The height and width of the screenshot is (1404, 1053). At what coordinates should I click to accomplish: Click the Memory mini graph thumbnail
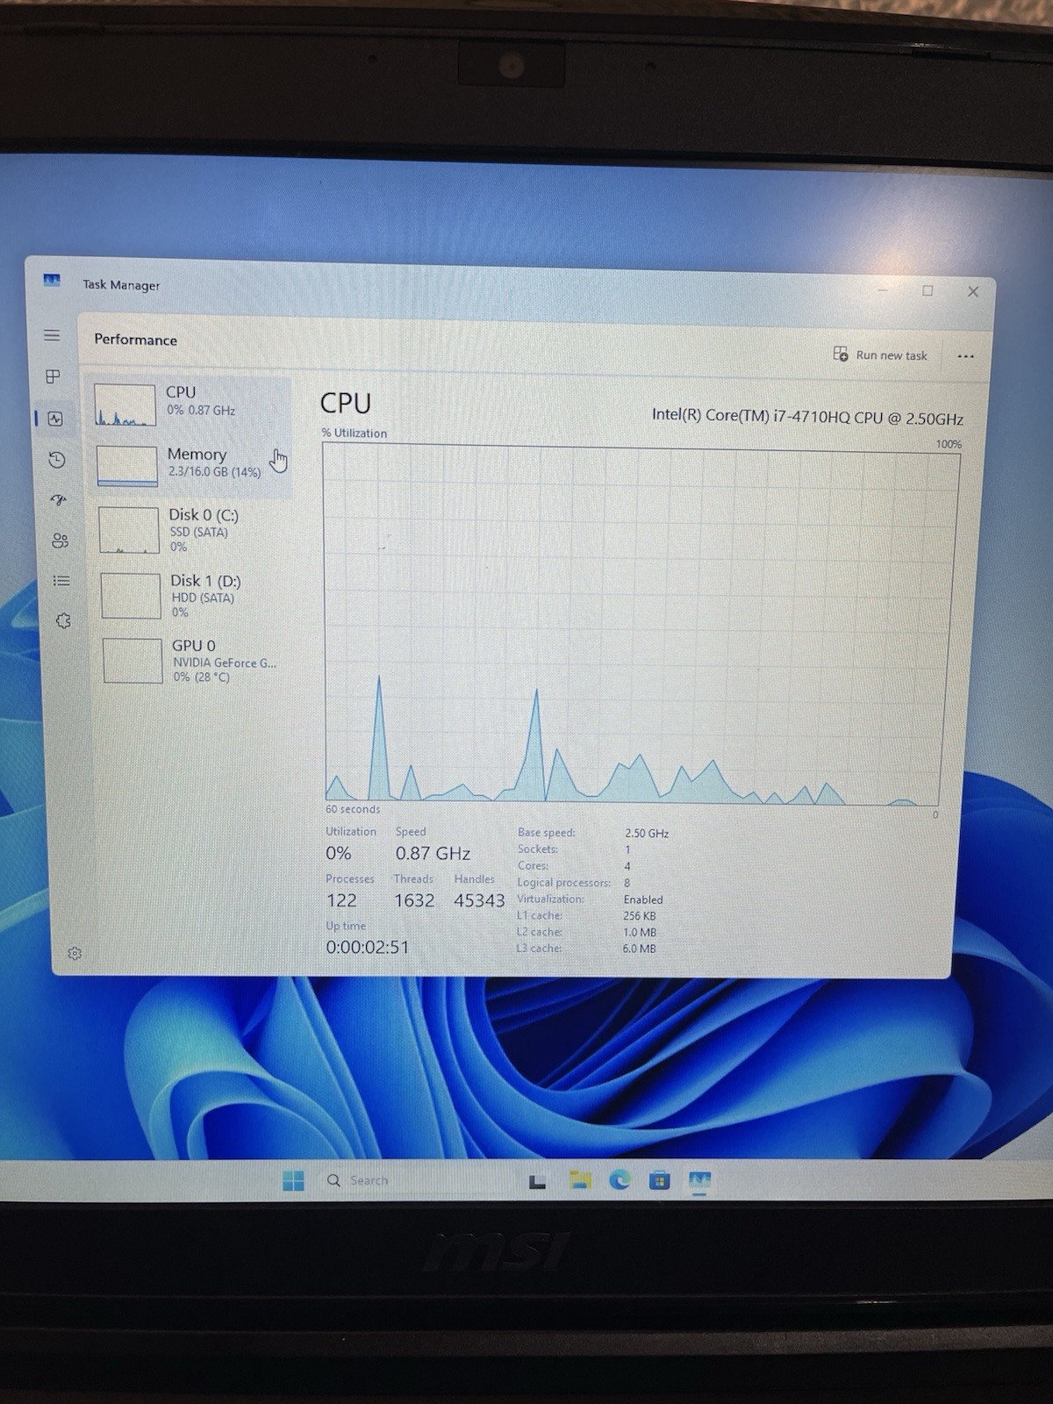(x=127, y=466)
